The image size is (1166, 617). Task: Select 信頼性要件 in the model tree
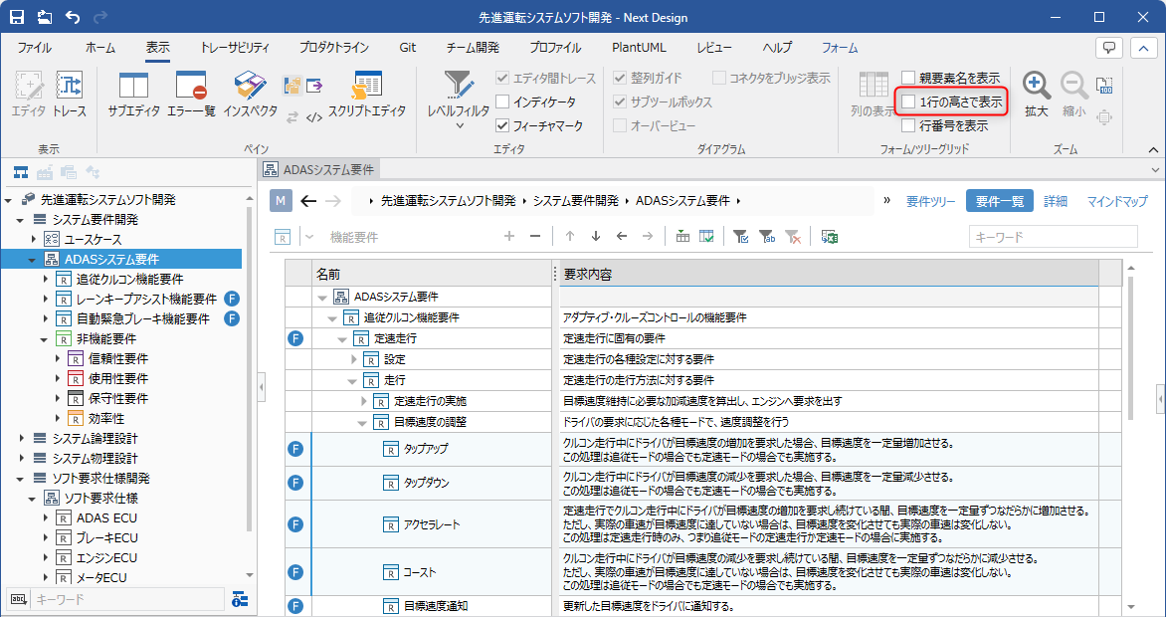coord(117,358)
